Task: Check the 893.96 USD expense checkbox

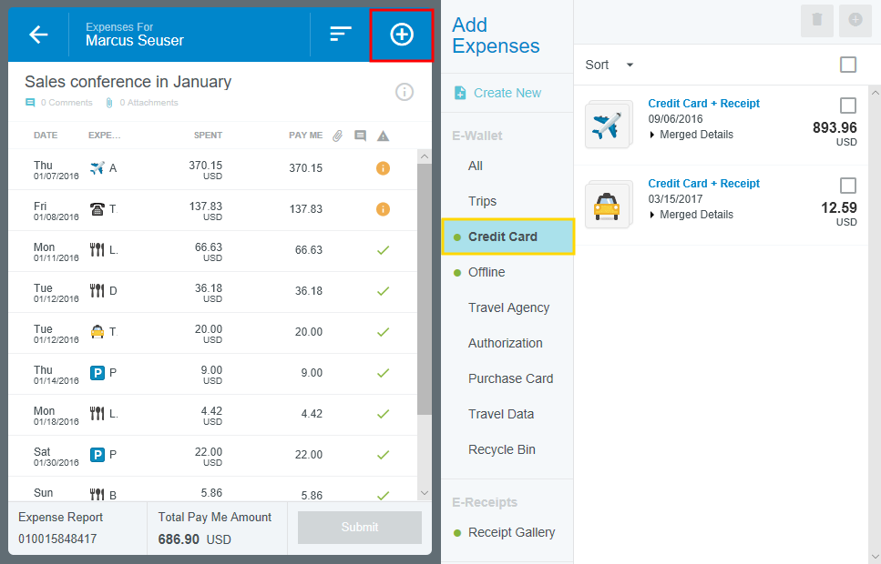Action: coord(848,106)
